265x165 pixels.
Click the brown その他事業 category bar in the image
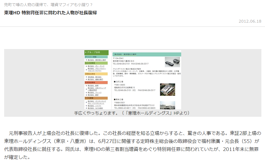click(x=96, y=98)
